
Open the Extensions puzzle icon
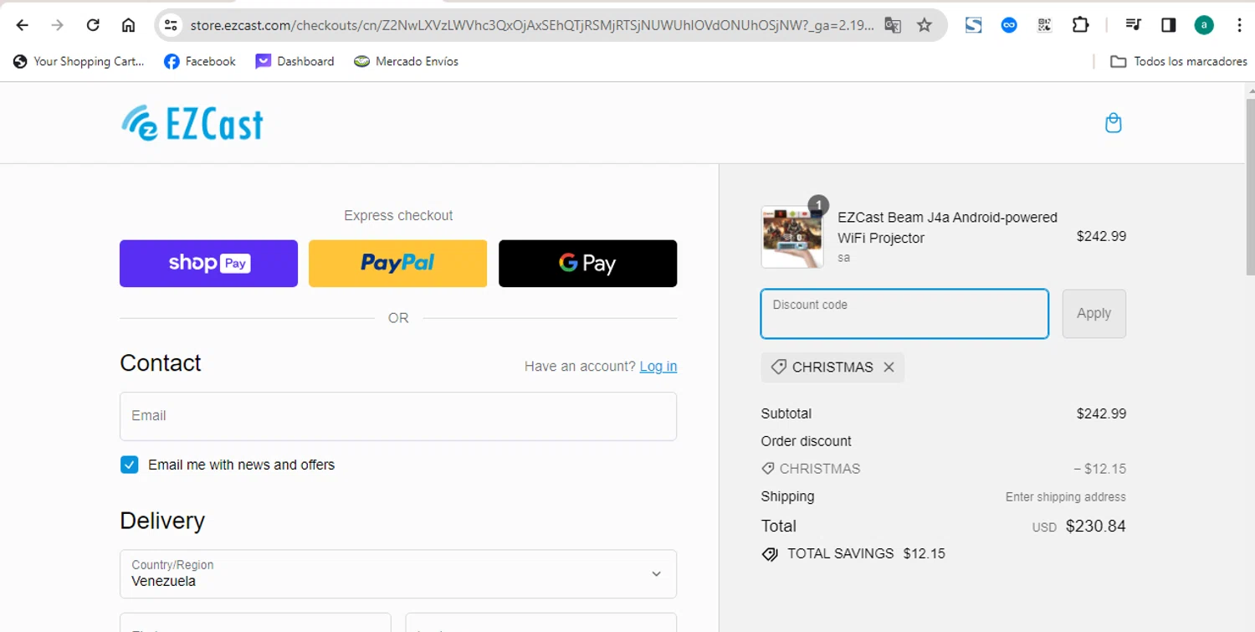(1080, 25)
